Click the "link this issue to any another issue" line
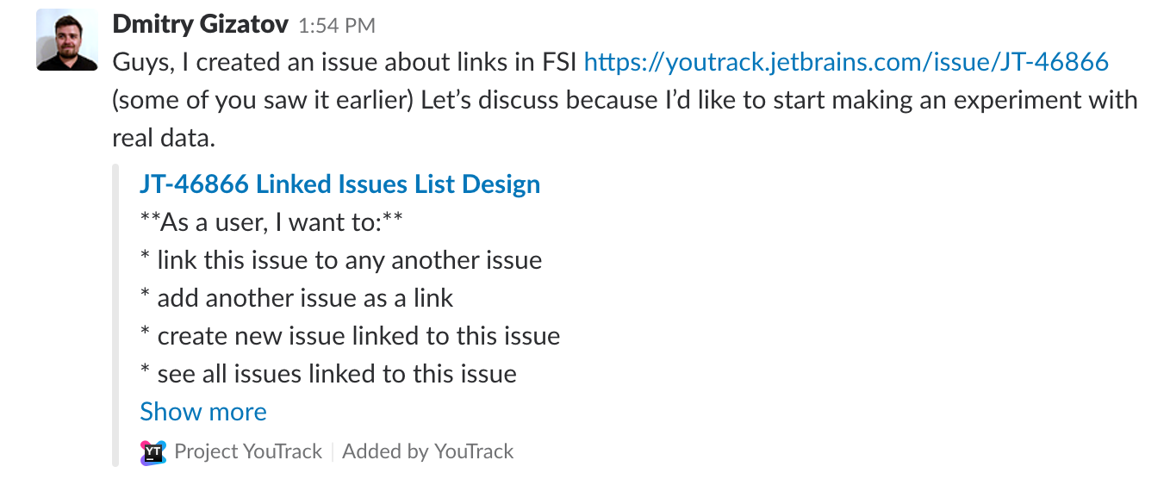The height and width of the screenshot is (479, 1170). pos(341,260)
